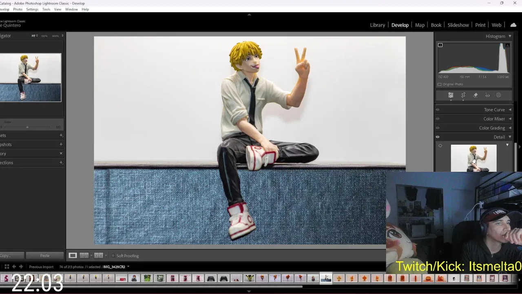The width and height of the screenshot is (522, 294).
Task: Clear History with the X icon
Action: [x=61, y=154]
